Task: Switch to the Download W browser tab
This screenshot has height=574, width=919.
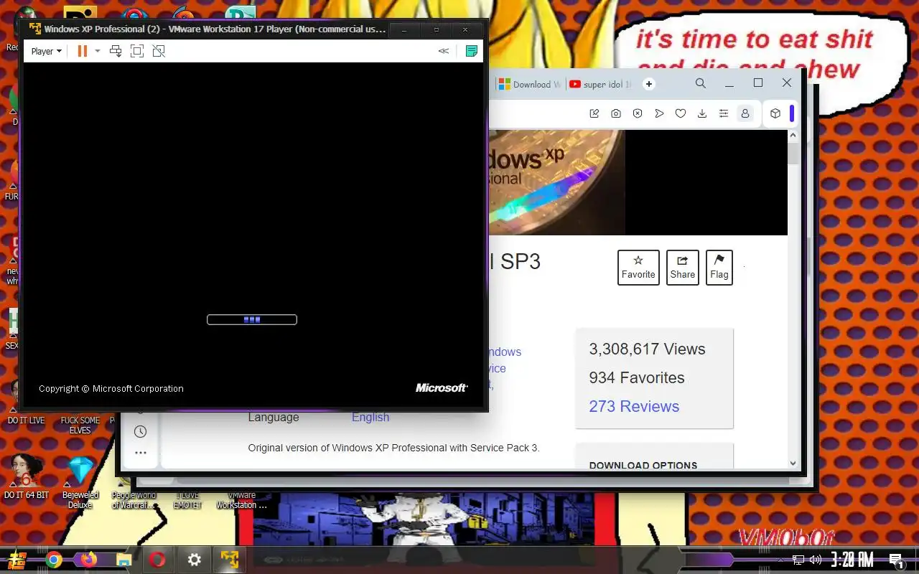Action: 530,84
